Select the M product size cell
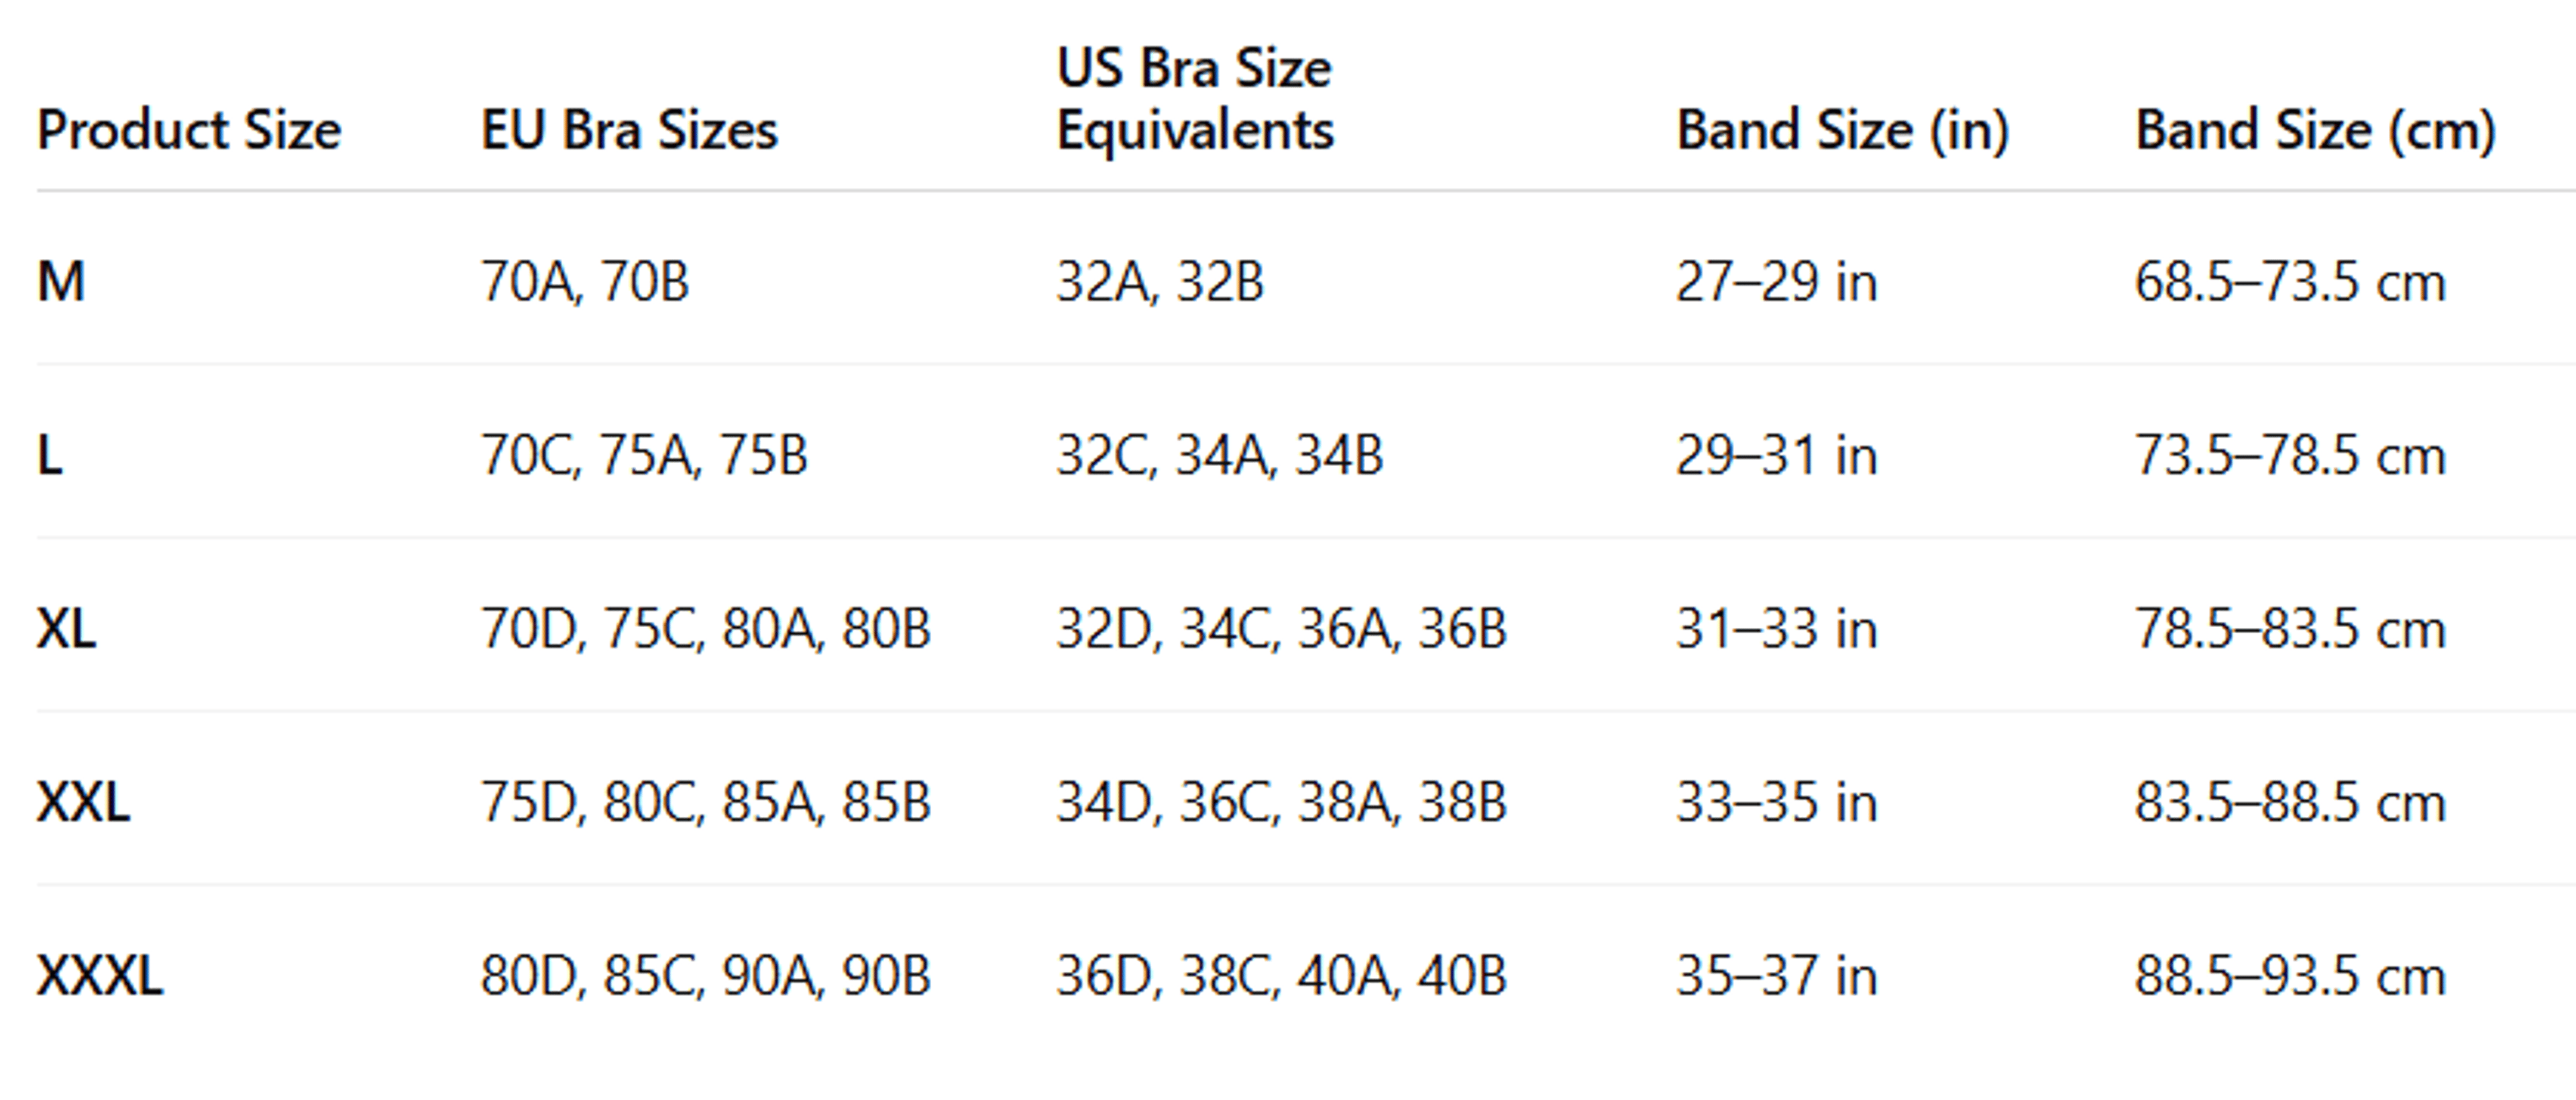 point(61,281)
